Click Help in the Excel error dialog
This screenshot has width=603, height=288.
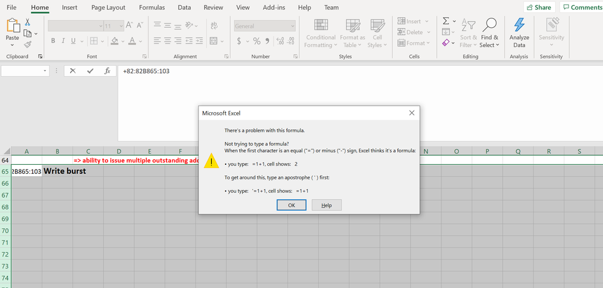327,205
